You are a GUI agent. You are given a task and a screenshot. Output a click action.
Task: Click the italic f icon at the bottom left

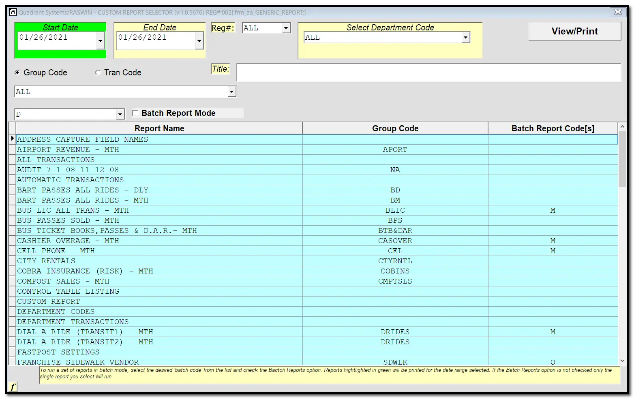coord(13,387)
